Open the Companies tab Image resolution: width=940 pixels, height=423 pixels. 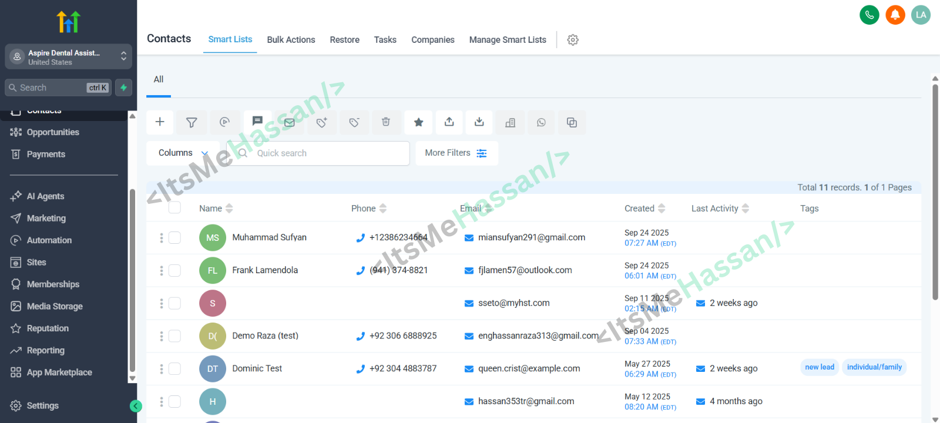432,40
